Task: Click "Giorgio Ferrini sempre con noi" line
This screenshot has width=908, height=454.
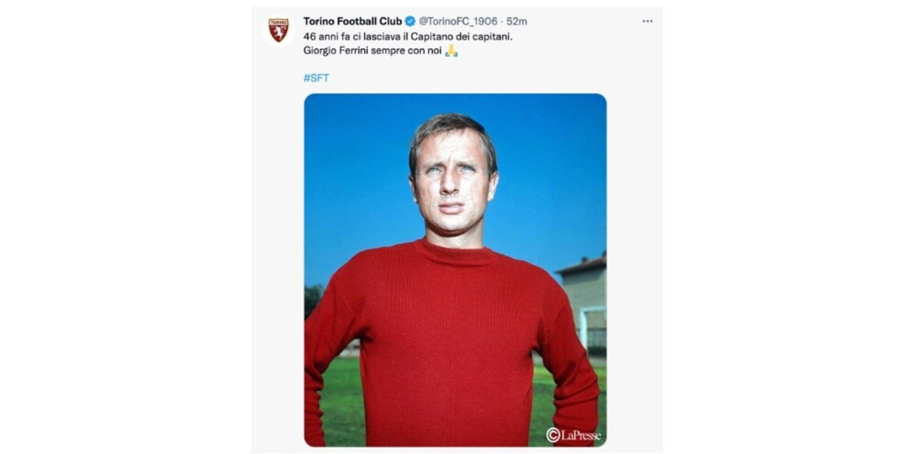Action: pyautogui.click(x=372, y=50)
